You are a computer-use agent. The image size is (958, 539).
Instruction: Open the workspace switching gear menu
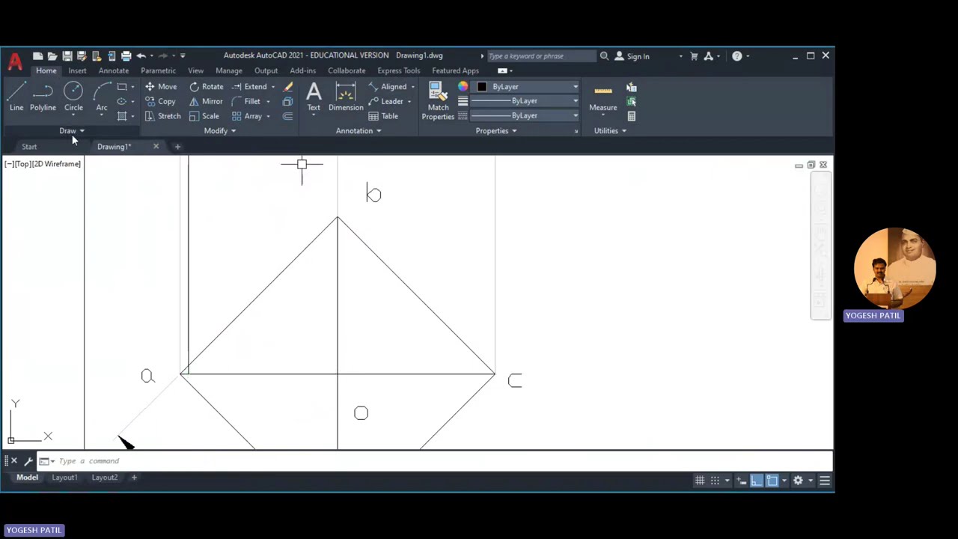[798, 481]
